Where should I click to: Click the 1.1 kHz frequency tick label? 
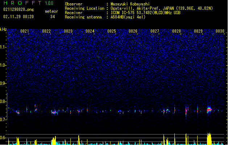[x=3, y=47]
